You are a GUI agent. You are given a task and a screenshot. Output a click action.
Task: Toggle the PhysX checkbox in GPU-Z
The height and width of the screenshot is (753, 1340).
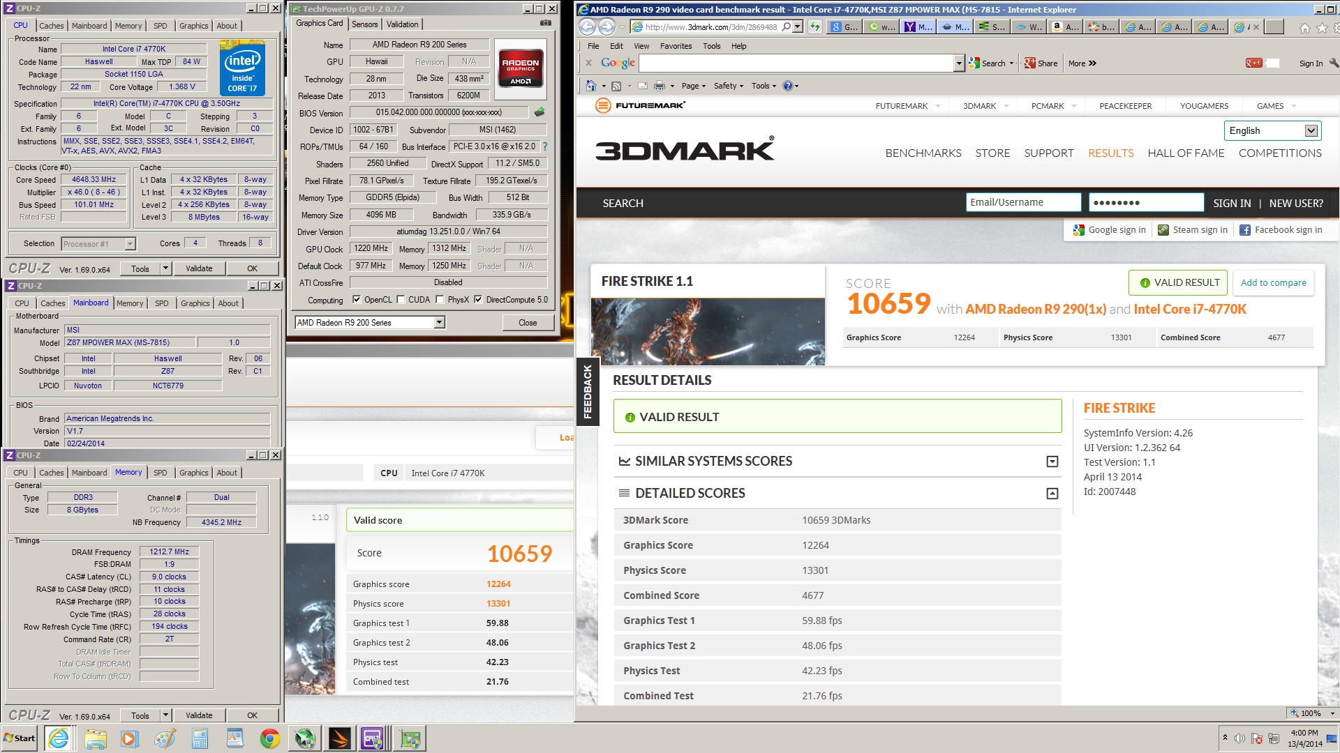pyautogui.click(x=440, y=300)
